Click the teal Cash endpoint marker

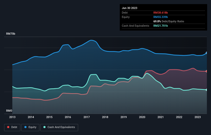pos(207,90)
